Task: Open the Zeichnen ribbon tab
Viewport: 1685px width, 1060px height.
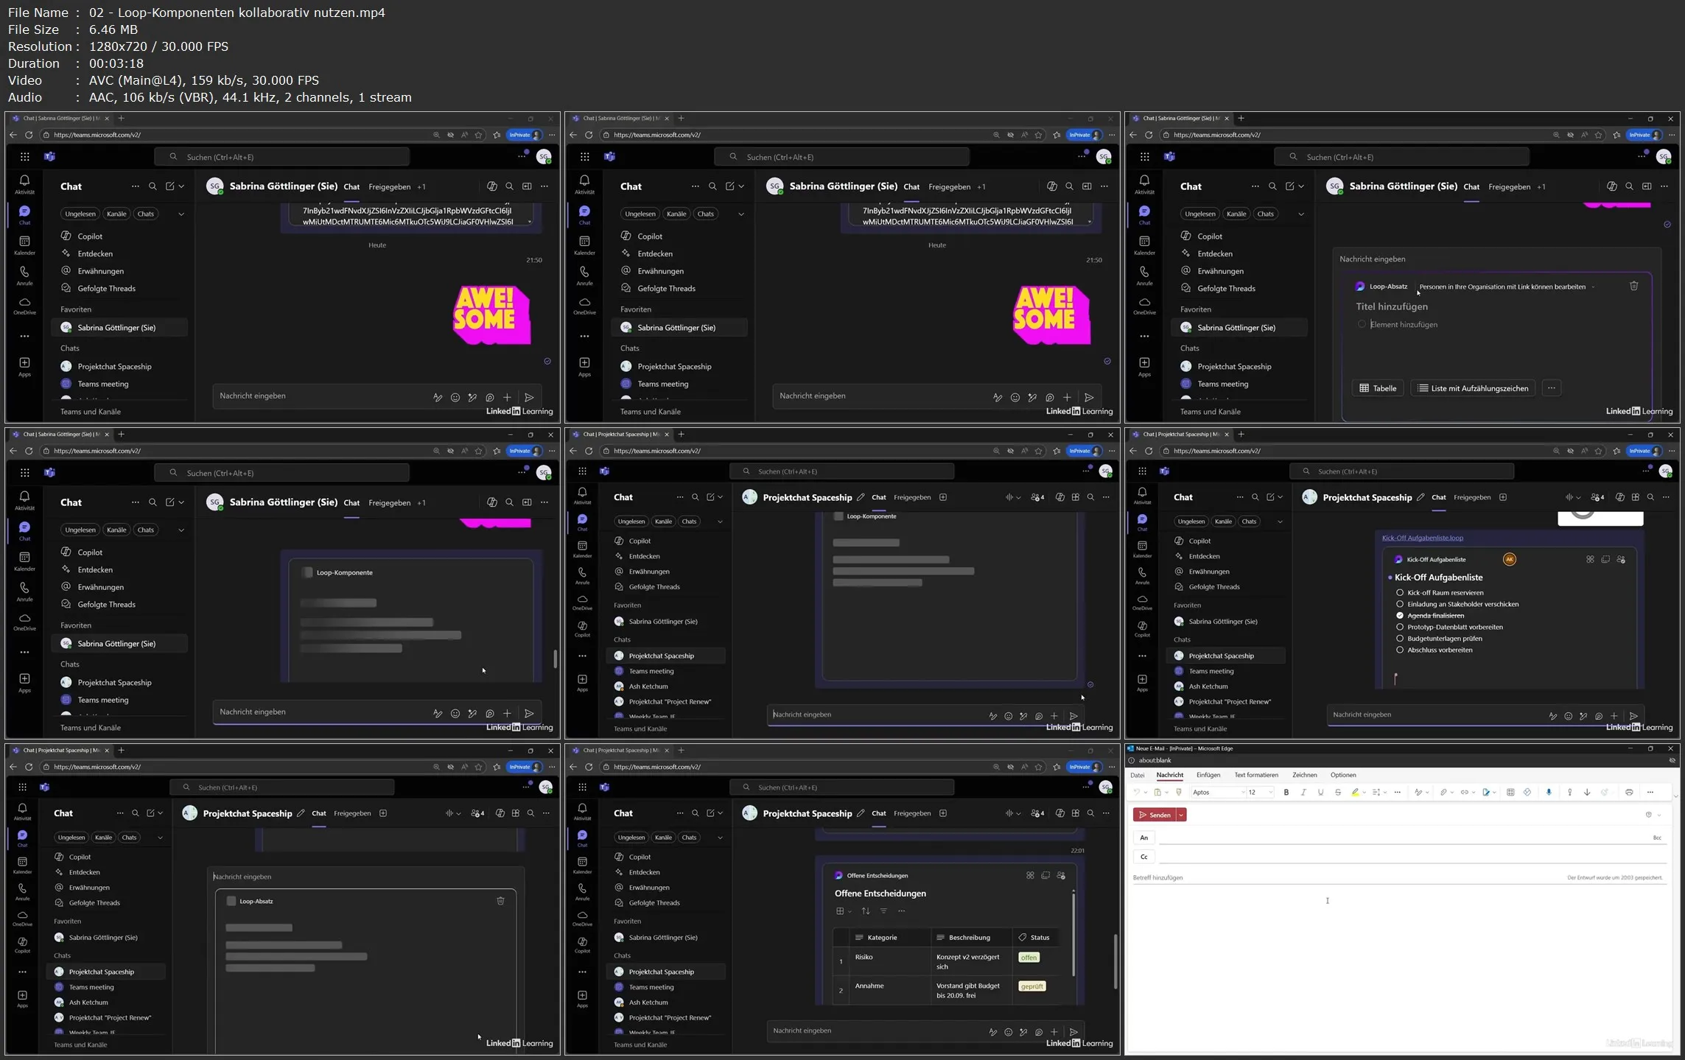Action: [x=1304, y=775]
